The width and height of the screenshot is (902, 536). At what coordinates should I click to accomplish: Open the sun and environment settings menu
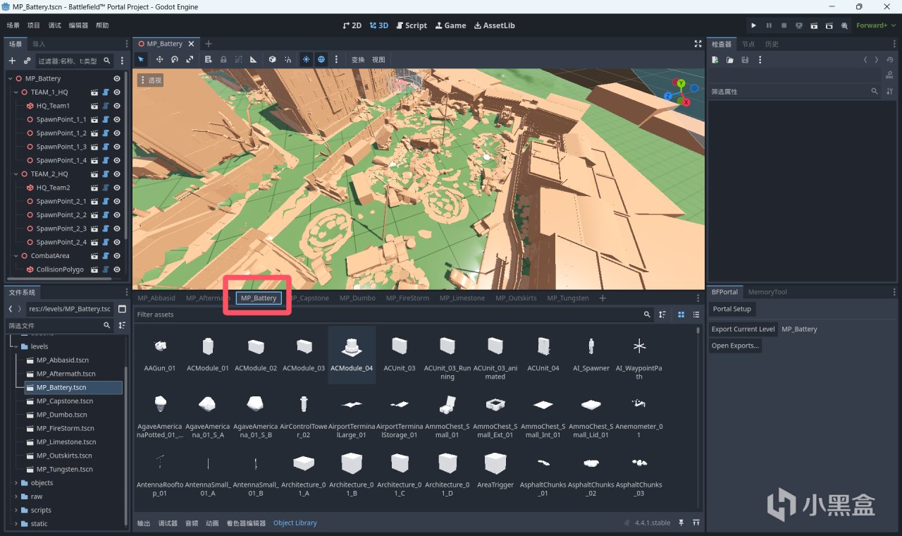[x=336, y=60]
